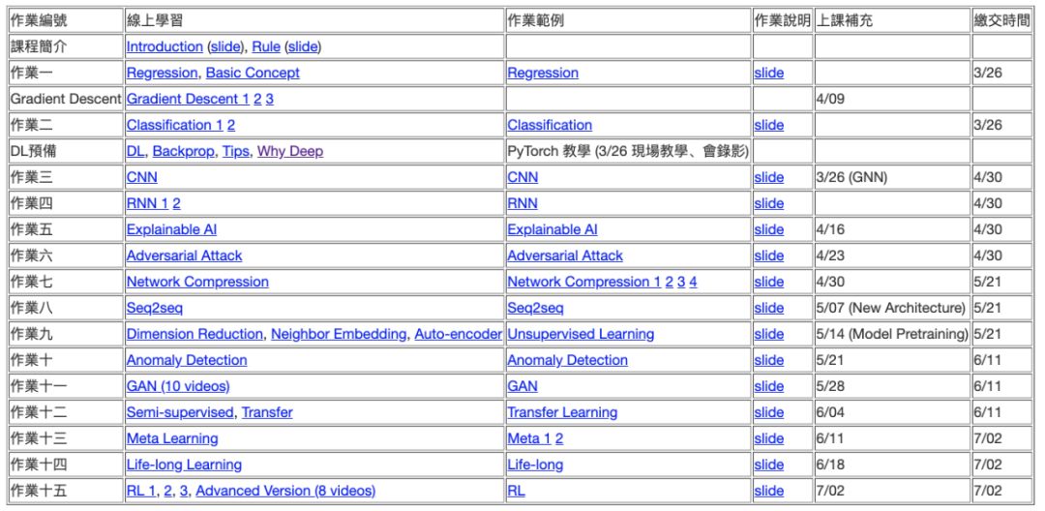Open the Network Compression 1 example link
Image resolution: width=1045 pixels, height=511 pixels.
coord(583,282)
